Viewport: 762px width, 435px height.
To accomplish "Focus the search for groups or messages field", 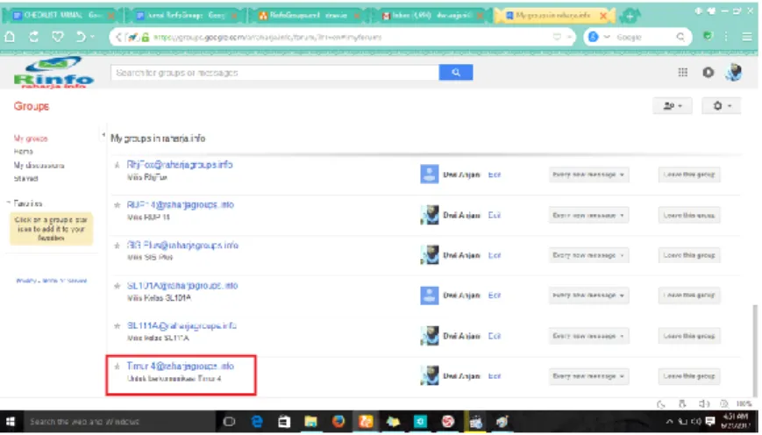I will point(274,73).
